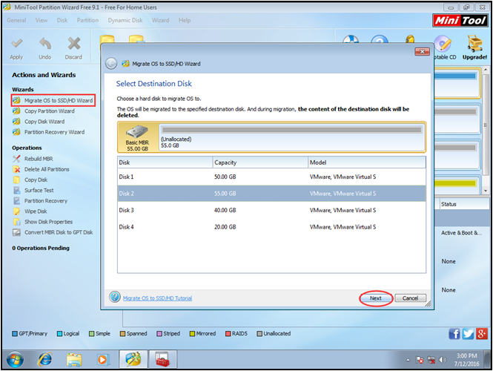Open the Help menu
This screenshot has height=371, width=493.
coord(185,20)
